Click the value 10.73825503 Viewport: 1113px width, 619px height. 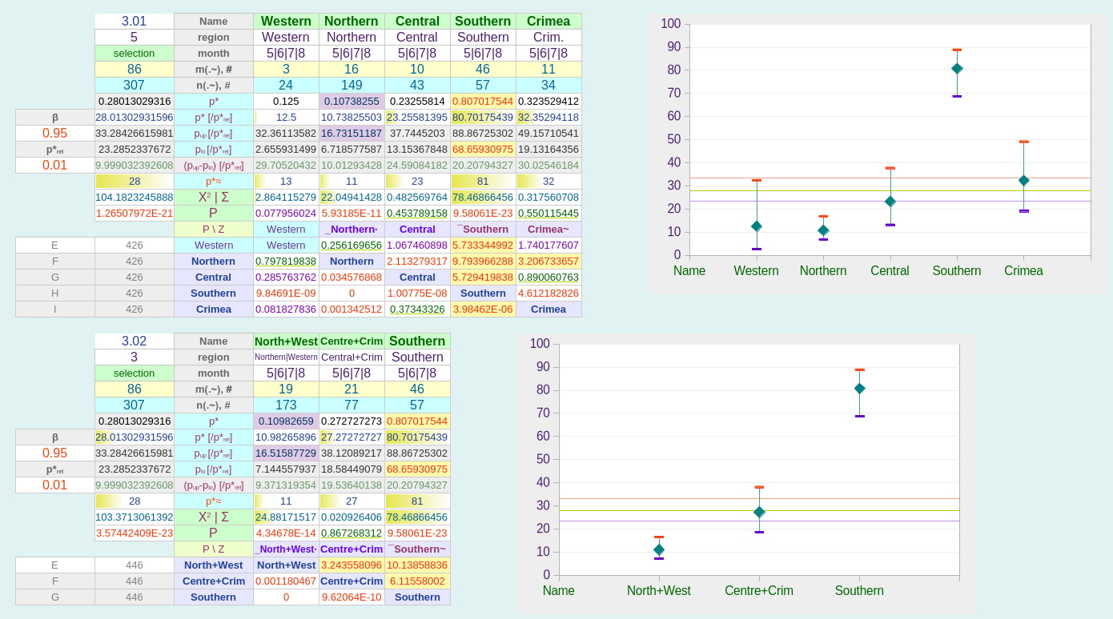tap(352, 118)
